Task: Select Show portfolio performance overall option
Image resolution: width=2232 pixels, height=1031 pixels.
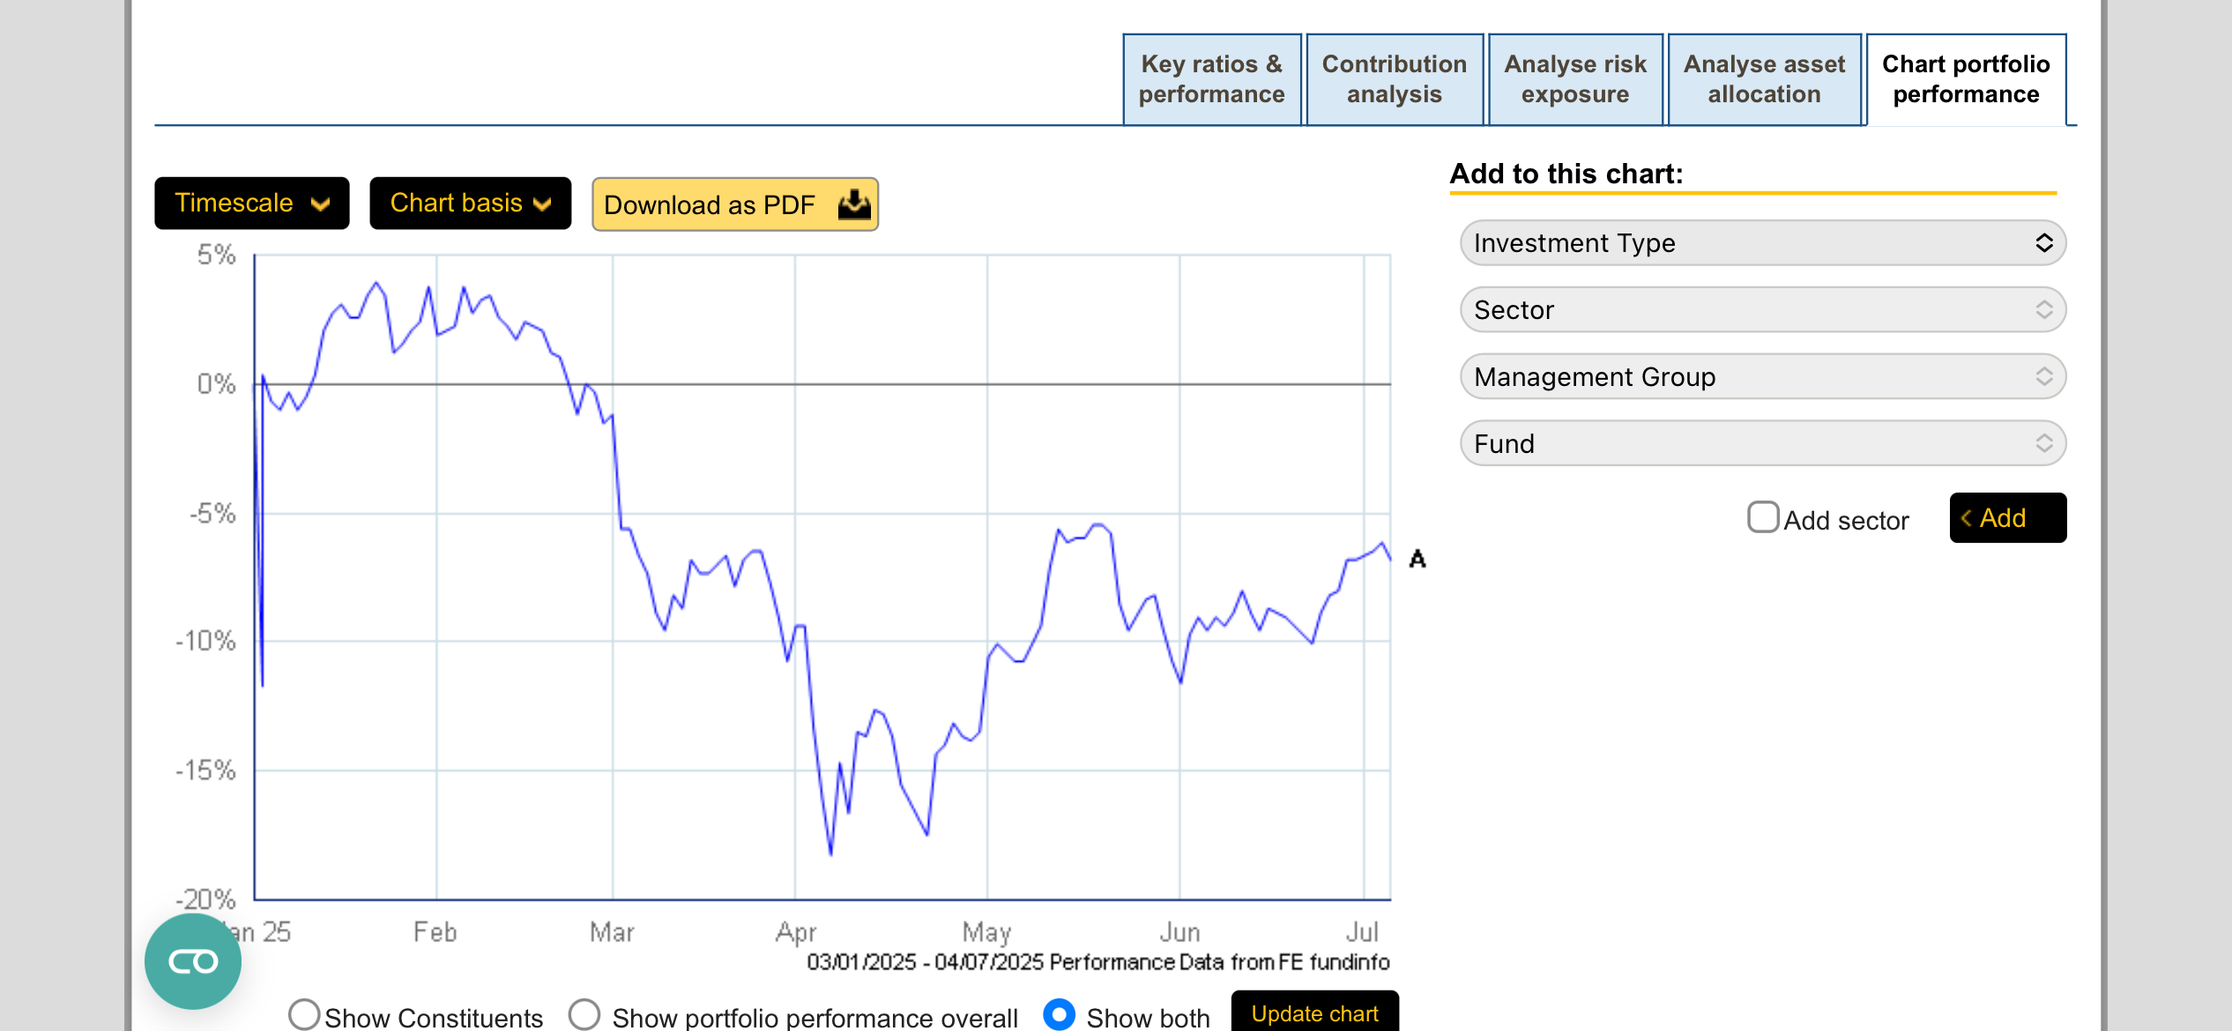Action: (x=584, y=1014)
